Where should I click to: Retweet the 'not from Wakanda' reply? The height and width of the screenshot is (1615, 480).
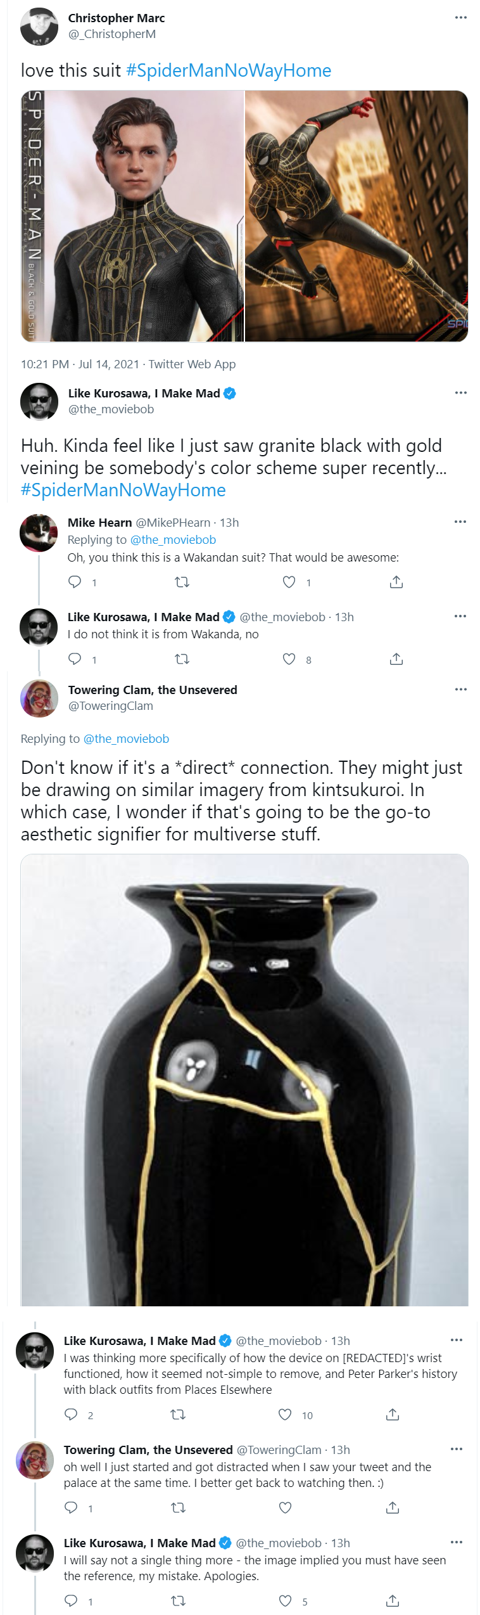(182, 659)
